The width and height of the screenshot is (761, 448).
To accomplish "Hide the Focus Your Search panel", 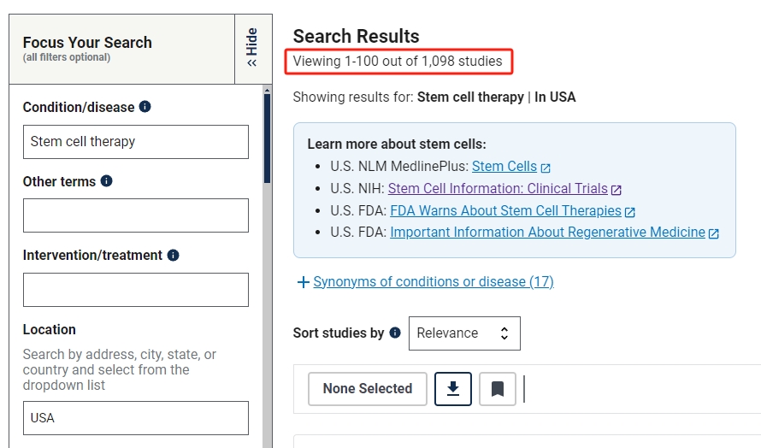I will pos(252,48).
